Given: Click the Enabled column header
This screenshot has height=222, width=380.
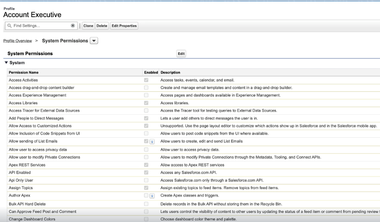Looking at the screenshot, I should (151, 72).
